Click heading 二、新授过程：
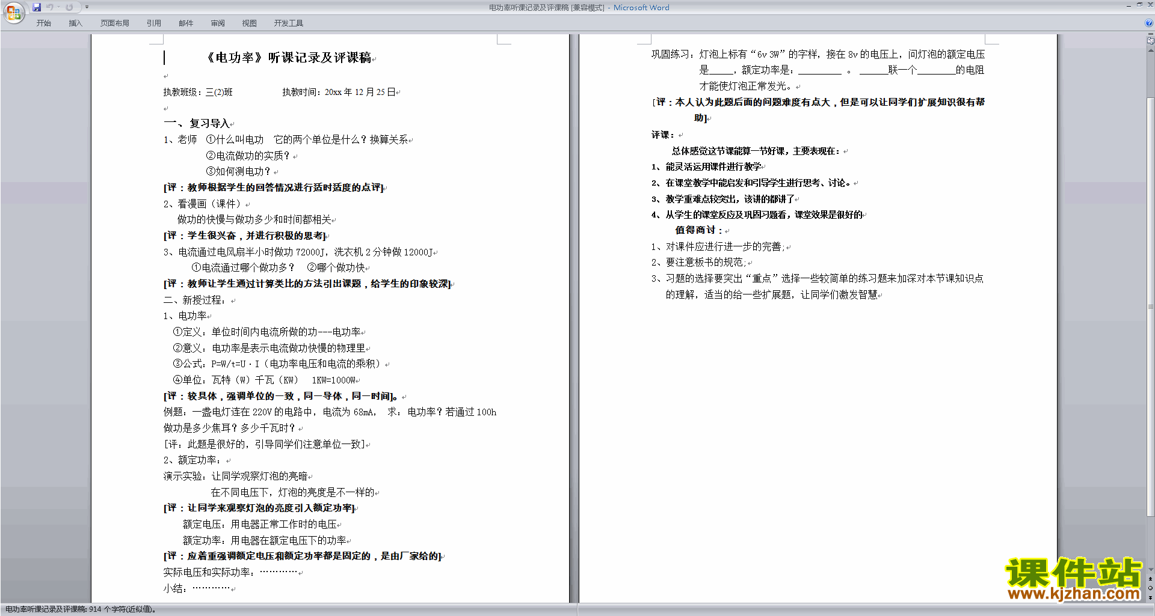Screen dimensions: 1155x616 196,300
